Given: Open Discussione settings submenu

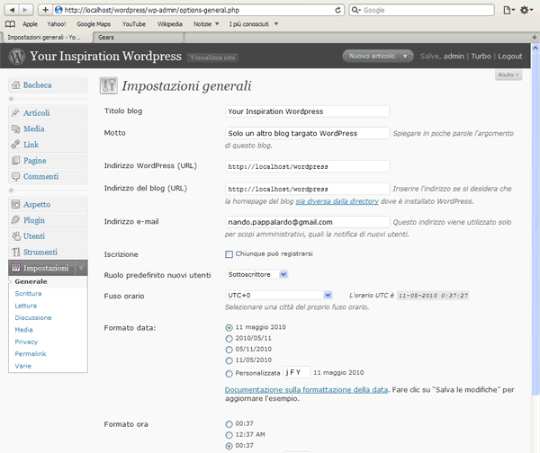Looking at the screenshot, I should pyautogui.click(x=33, y=317).
